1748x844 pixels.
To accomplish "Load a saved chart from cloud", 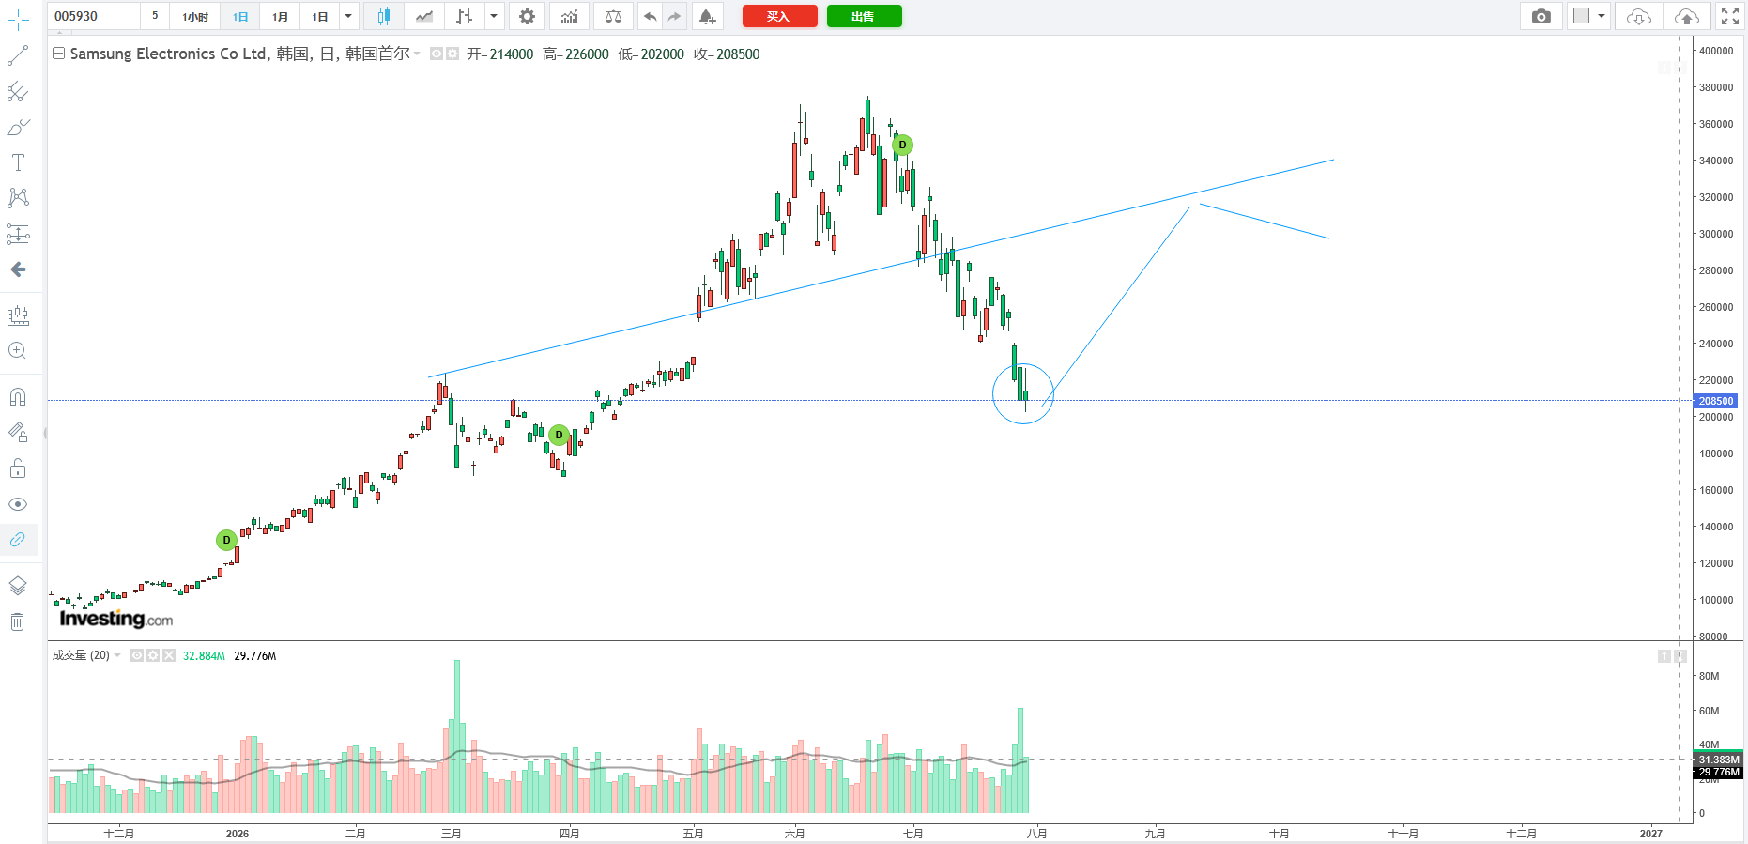I will [x=1639, y=16].
